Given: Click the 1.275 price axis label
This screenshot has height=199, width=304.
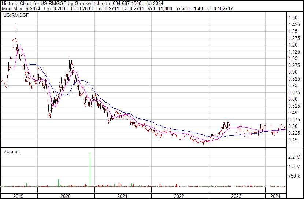Looking at the screenshot, I should coord(294,38).
